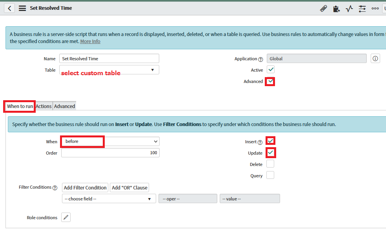Viewport: 386px width, 229px height.
Task: Uncheck the Active checkbox
Action: tap(269, 70)
